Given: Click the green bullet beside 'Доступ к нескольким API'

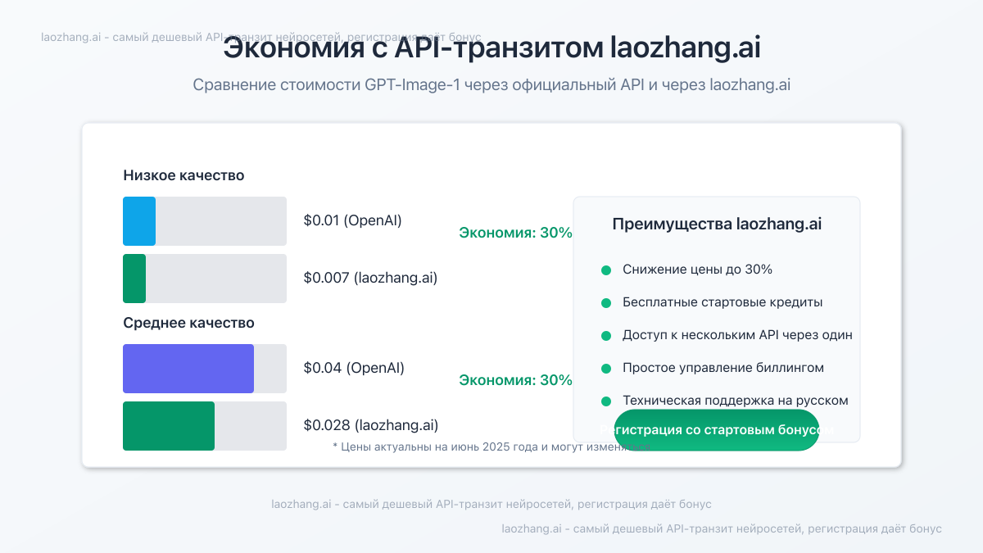Looking at the screenshot, I should (x=606, y=336).
